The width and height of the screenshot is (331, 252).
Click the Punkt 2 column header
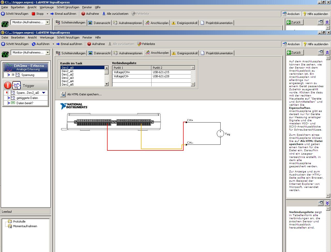pyautogui.click(x=171, y=68)
